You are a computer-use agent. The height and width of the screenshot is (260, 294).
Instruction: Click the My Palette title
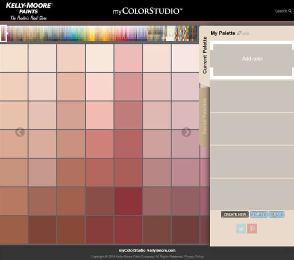pos(223,33)
